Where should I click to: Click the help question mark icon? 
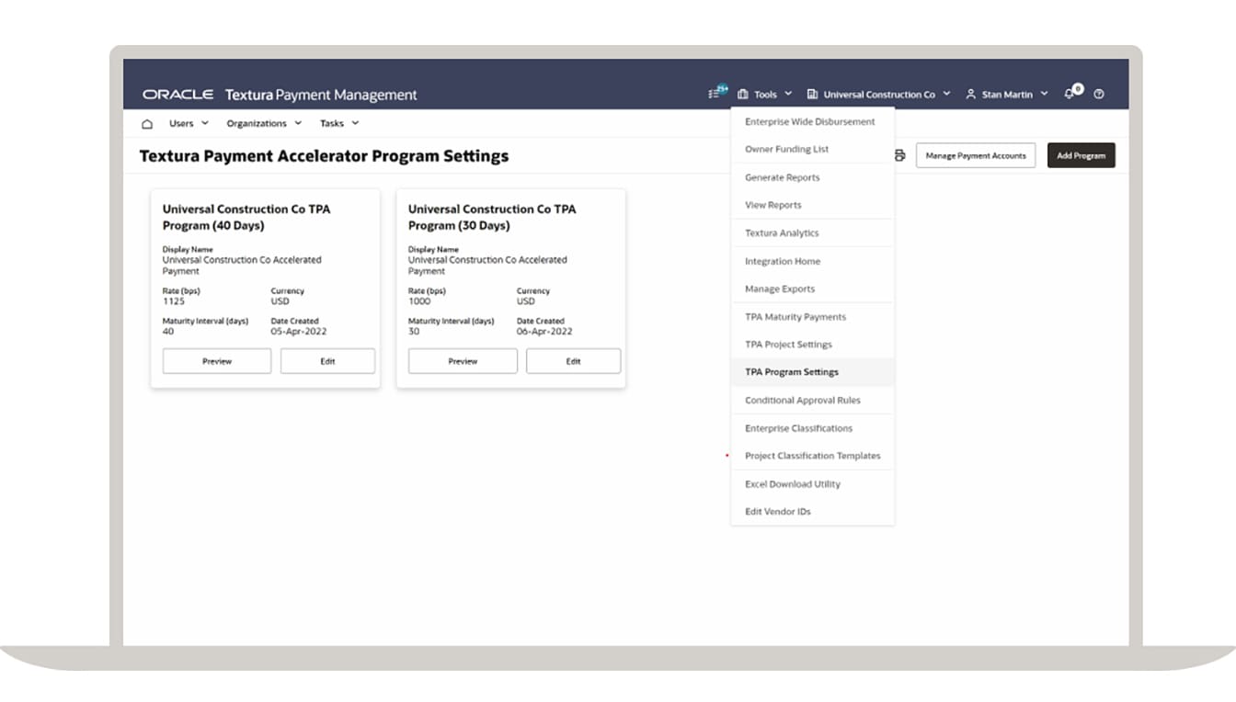pyautogui.click(x=1098, y=94)
